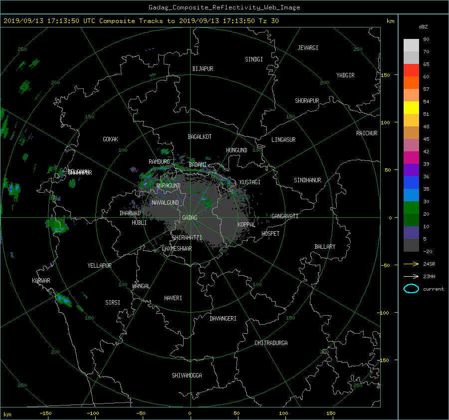Click the DAVANGERI city label

click(x=223, y=319)
